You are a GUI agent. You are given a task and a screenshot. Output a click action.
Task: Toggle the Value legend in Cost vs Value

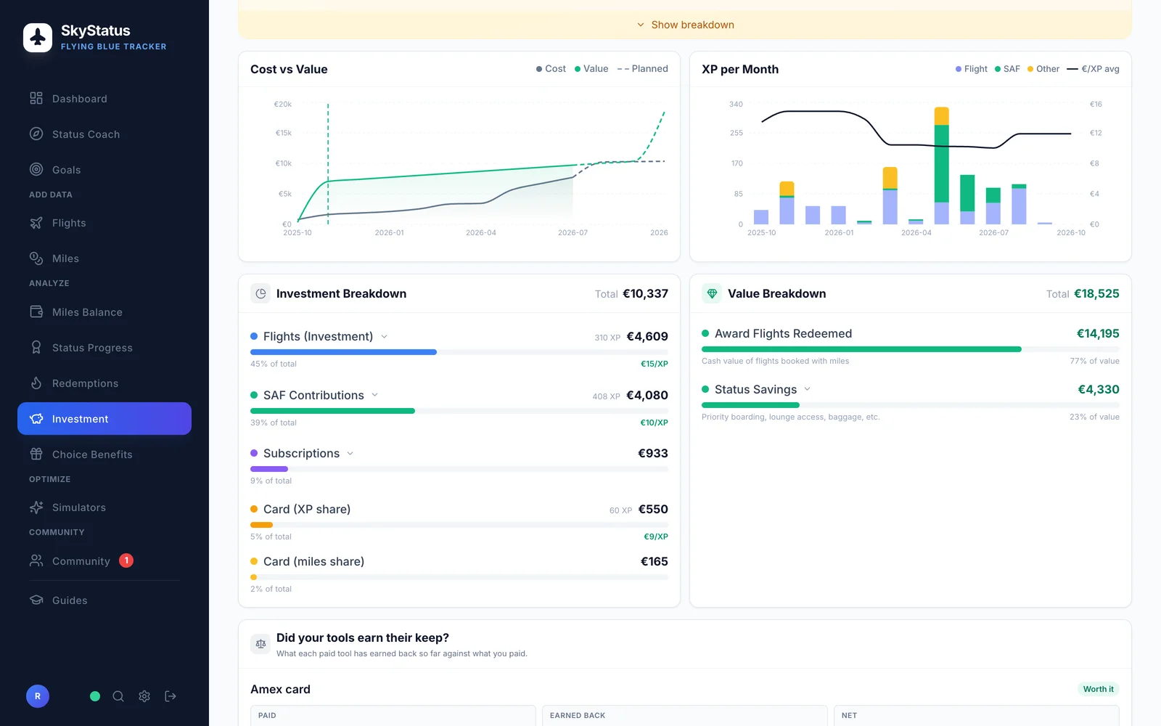591,69
